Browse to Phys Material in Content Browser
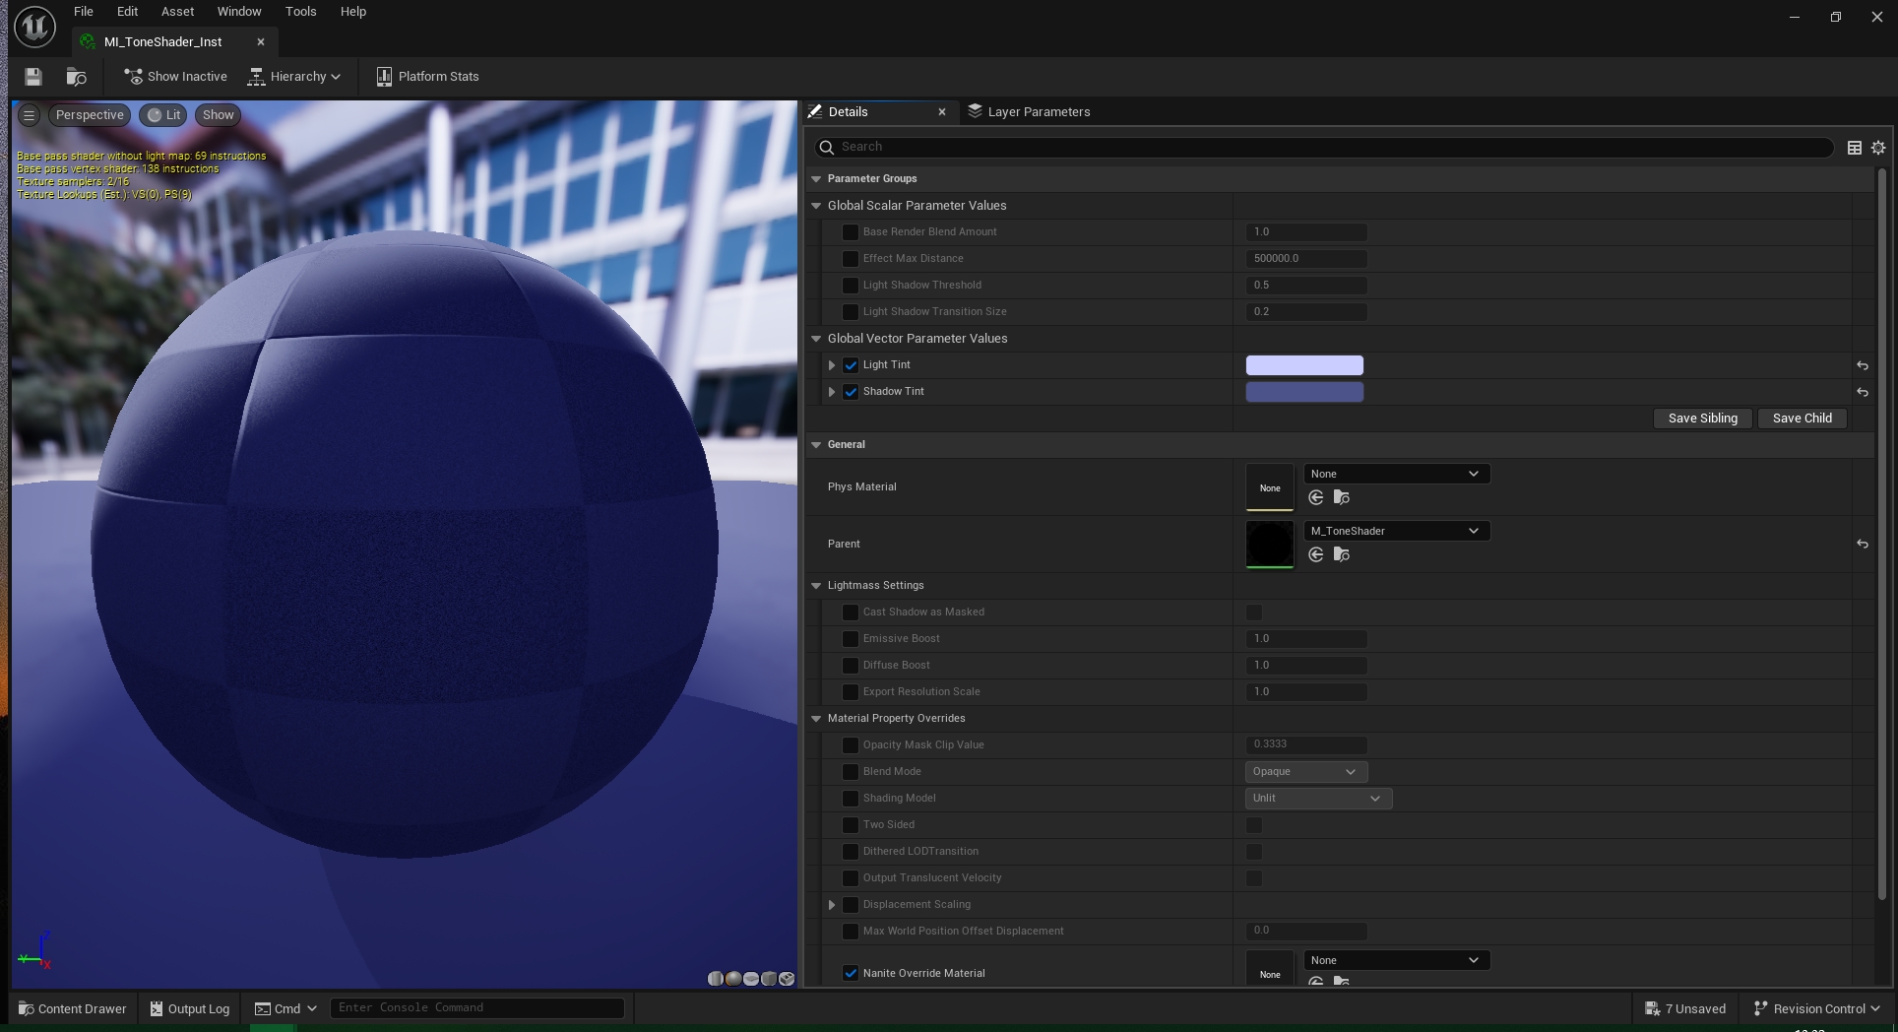 [1341, 497]
